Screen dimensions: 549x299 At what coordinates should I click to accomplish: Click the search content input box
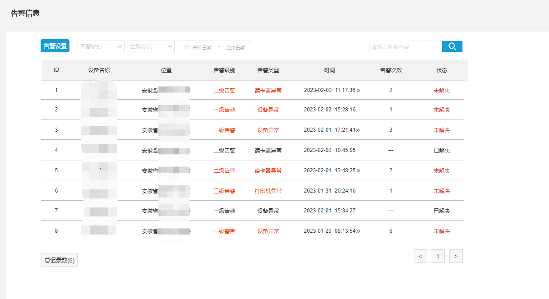[405, 46]
